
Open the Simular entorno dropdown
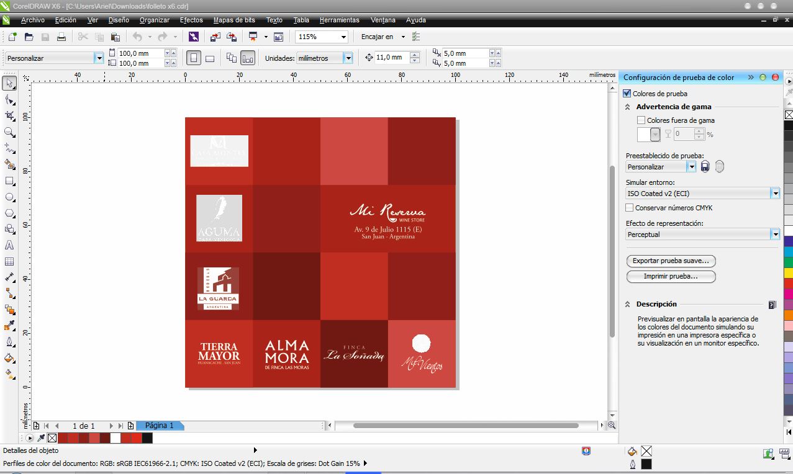click(775, 194)
